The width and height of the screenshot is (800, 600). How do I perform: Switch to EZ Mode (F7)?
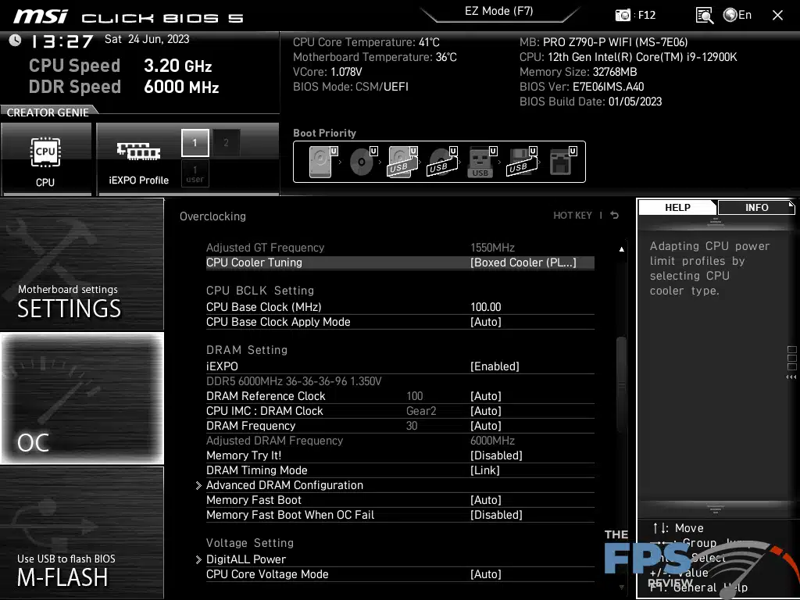(499, 11)
